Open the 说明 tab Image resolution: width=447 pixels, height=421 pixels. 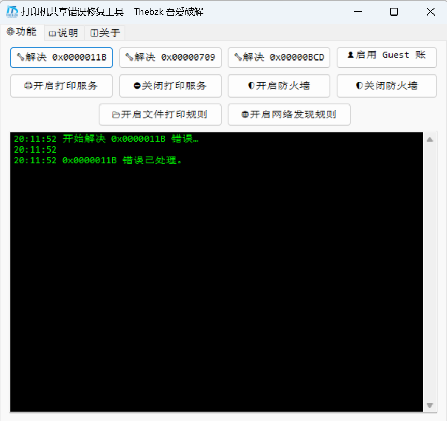click(x=64, y=33)
